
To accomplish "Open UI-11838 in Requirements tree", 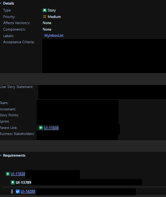I will coord(18,174).
